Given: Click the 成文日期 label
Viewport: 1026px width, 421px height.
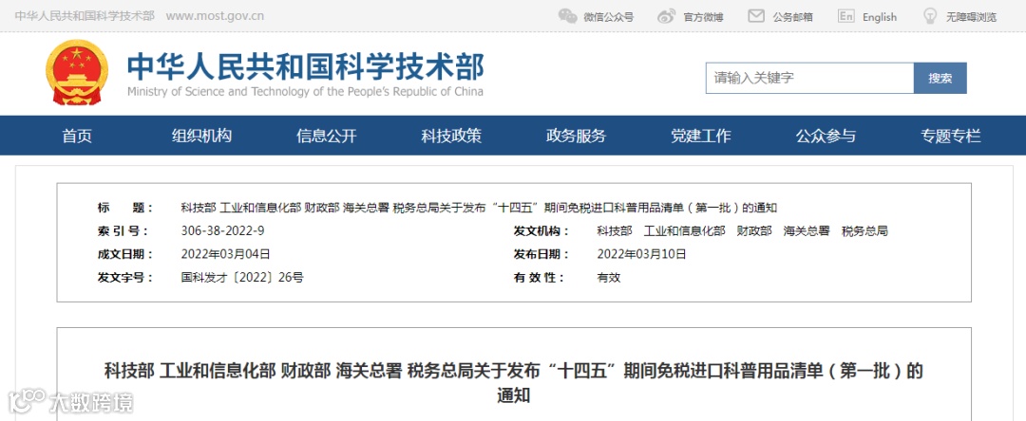Looking at the screenshot, I should coord(125,254).
